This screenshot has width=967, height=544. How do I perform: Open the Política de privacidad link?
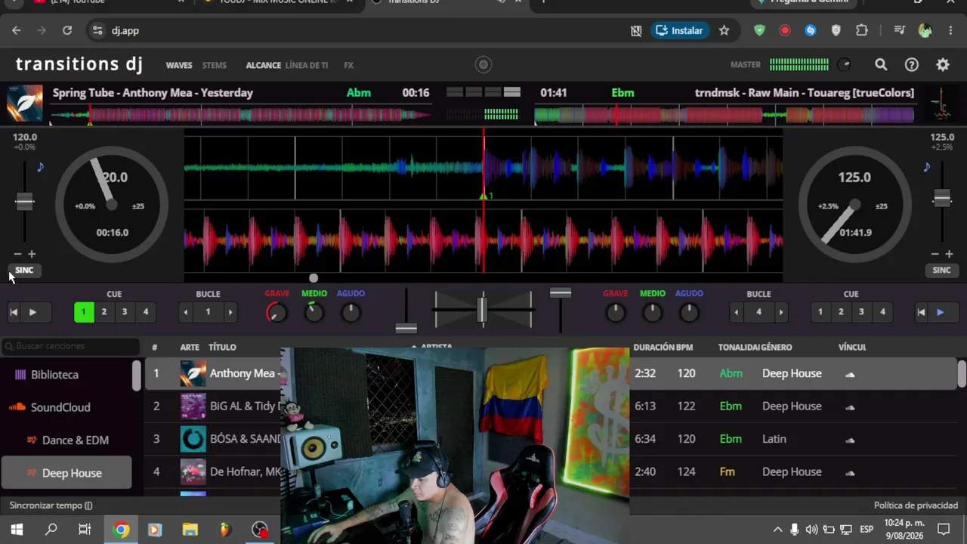point(916,505)
